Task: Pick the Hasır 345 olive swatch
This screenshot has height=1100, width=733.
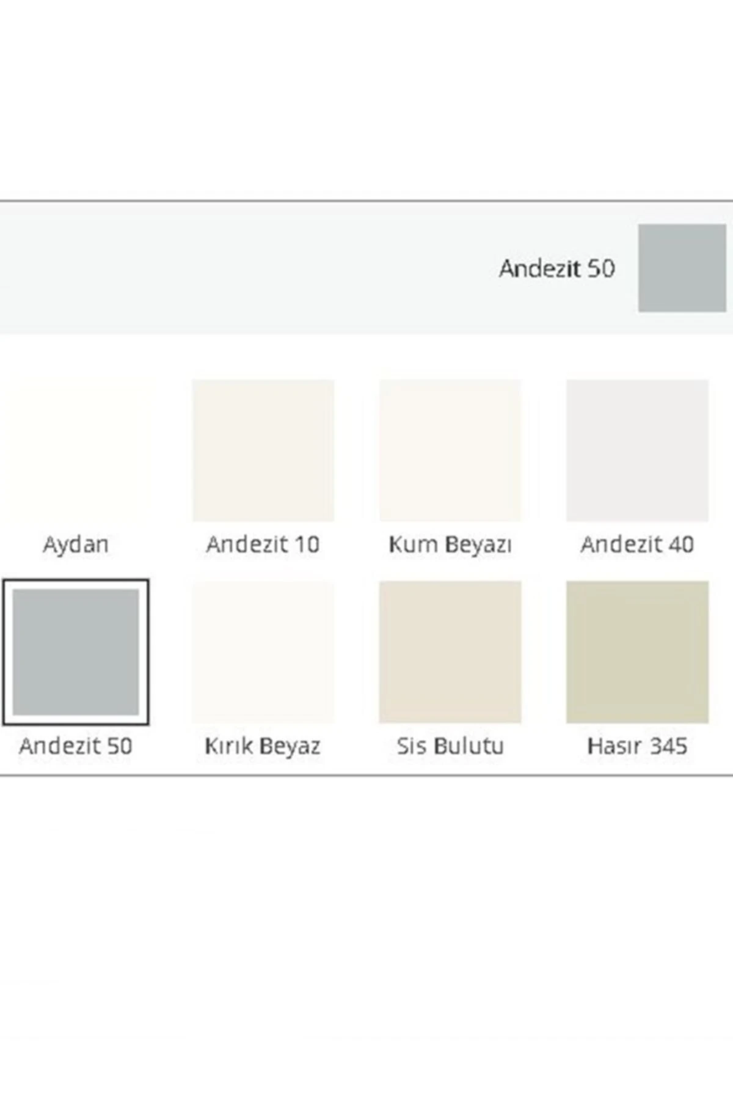Action: point(637,651)
